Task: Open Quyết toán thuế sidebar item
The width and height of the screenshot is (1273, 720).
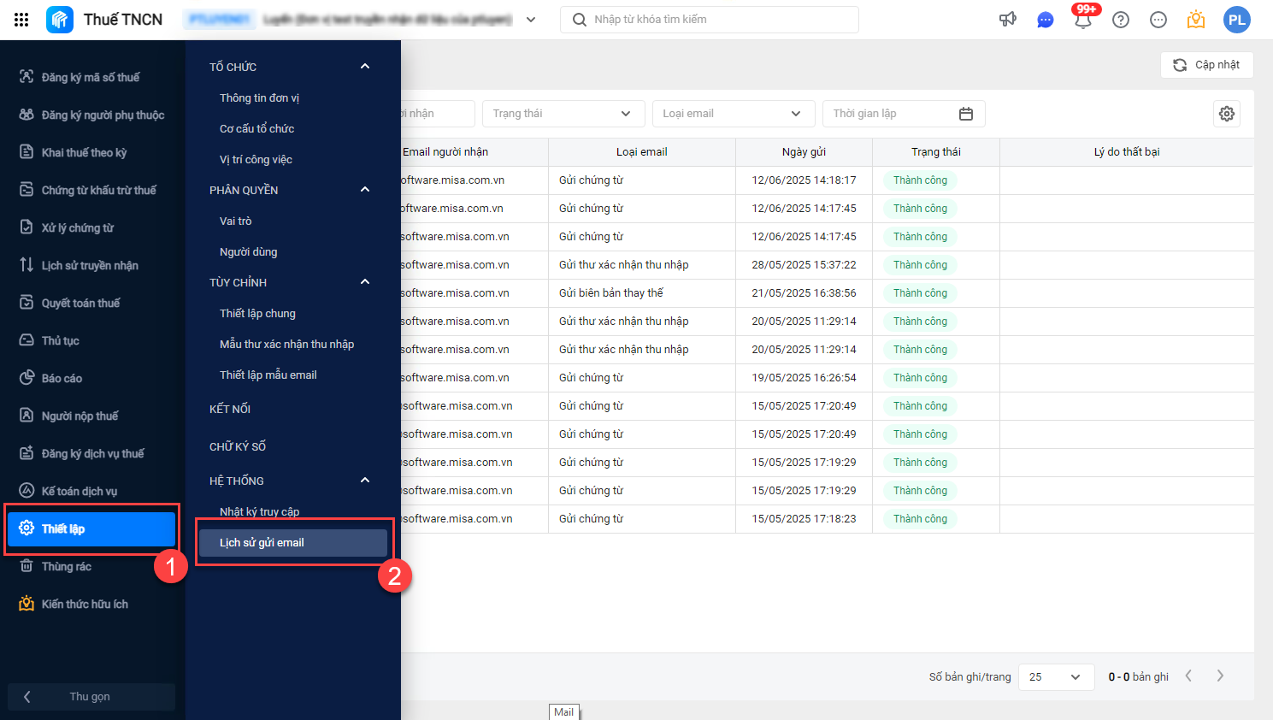Action: [91, 303]
